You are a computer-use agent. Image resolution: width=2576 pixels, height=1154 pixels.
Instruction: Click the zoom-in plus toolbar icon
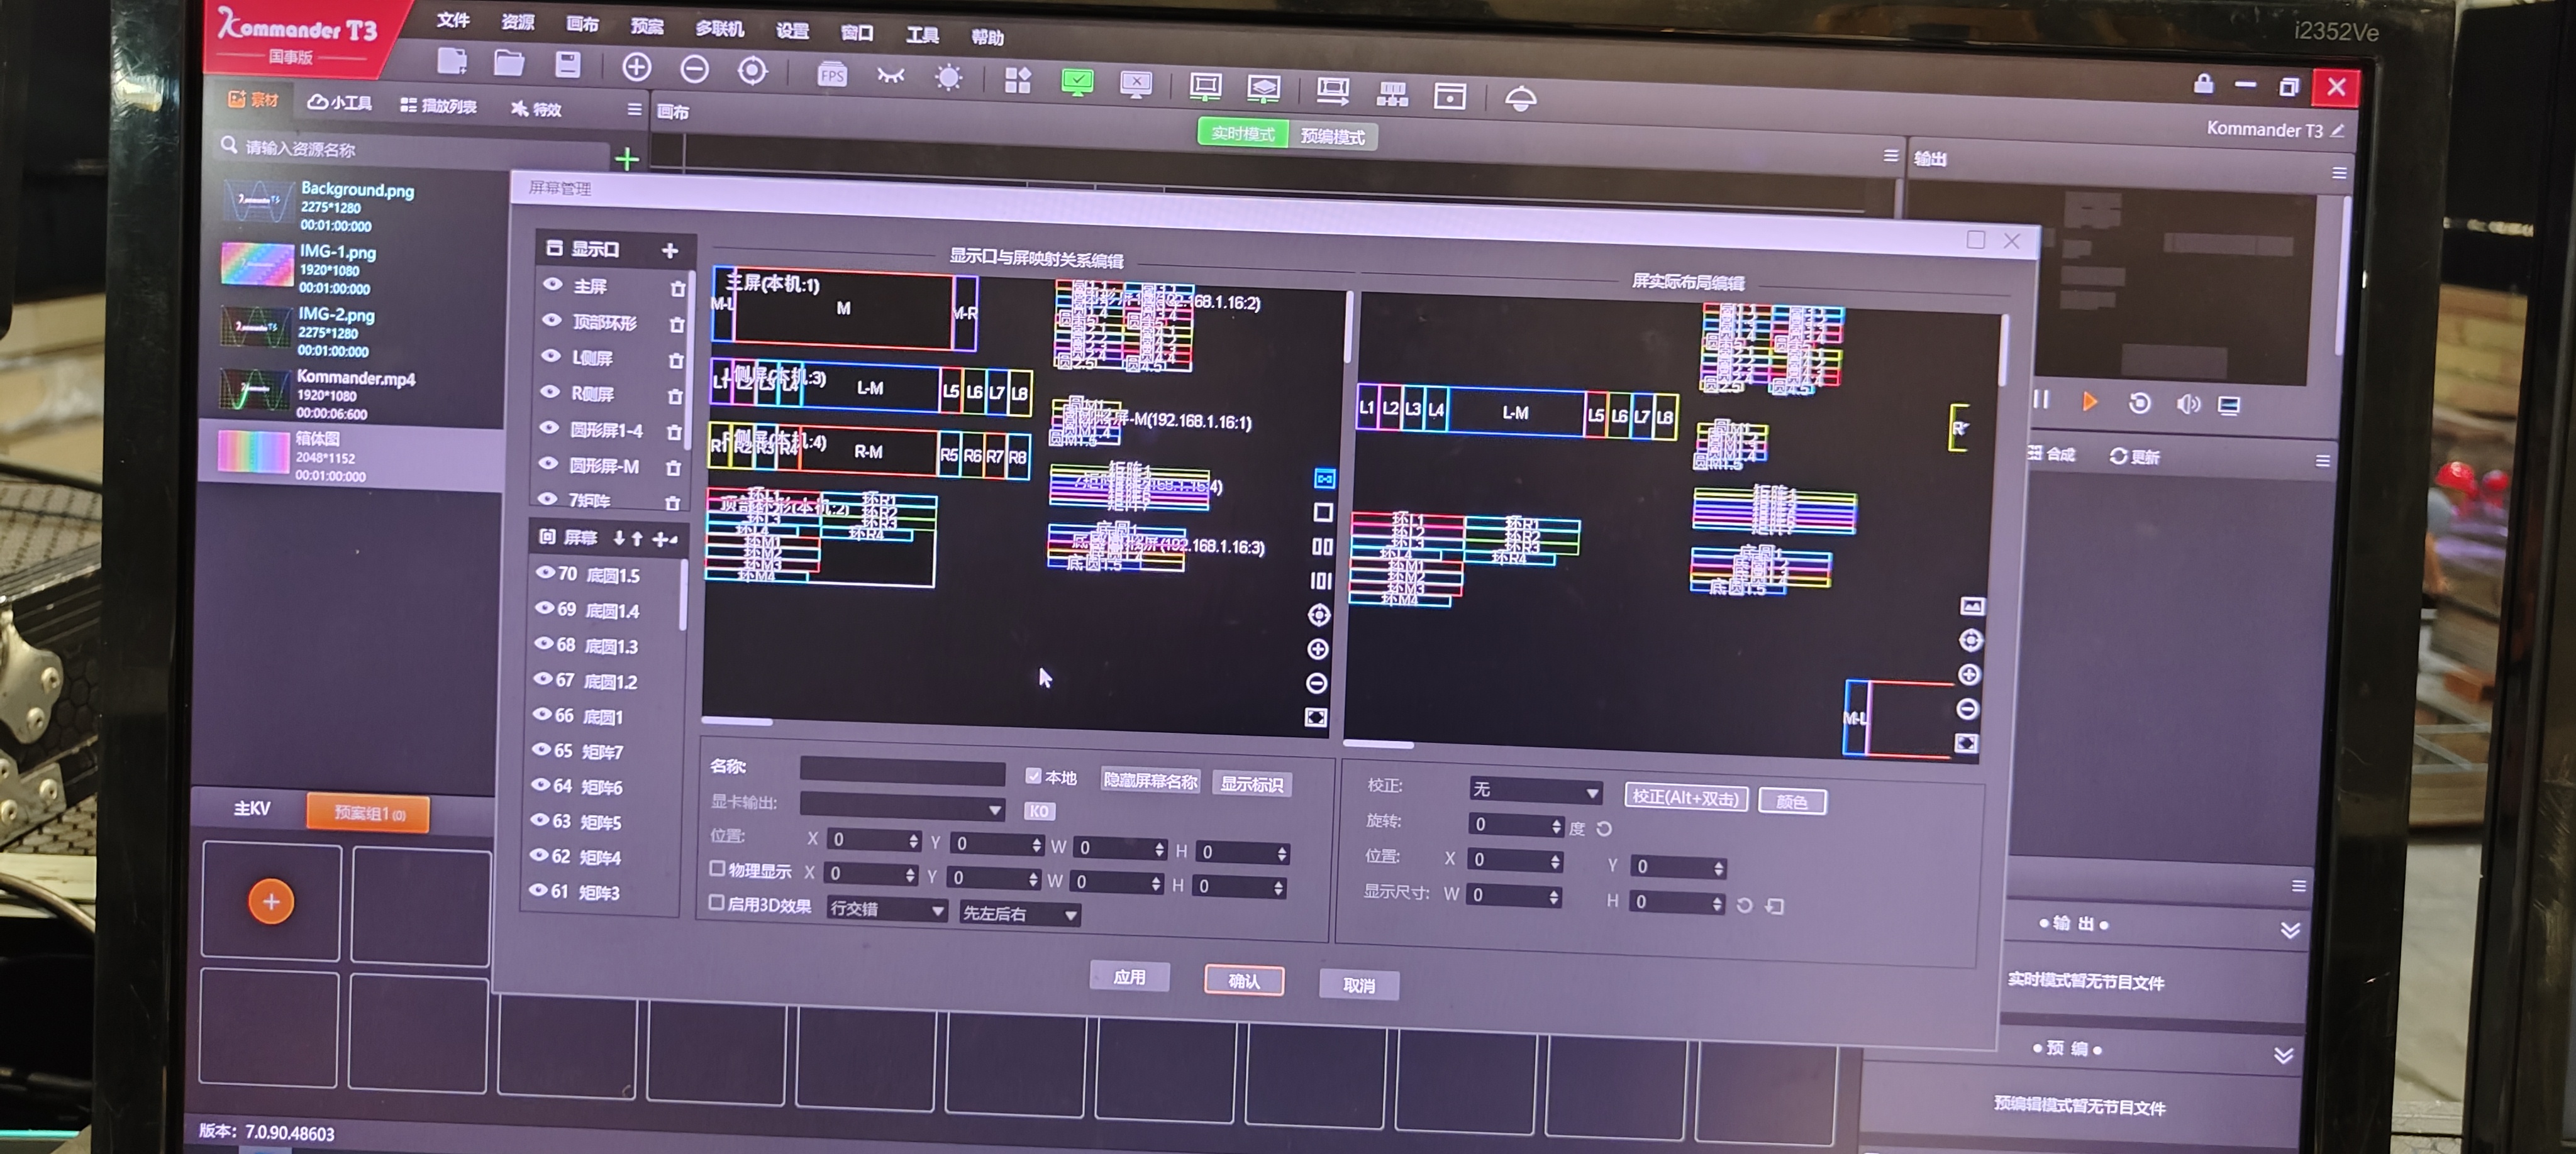636,68
